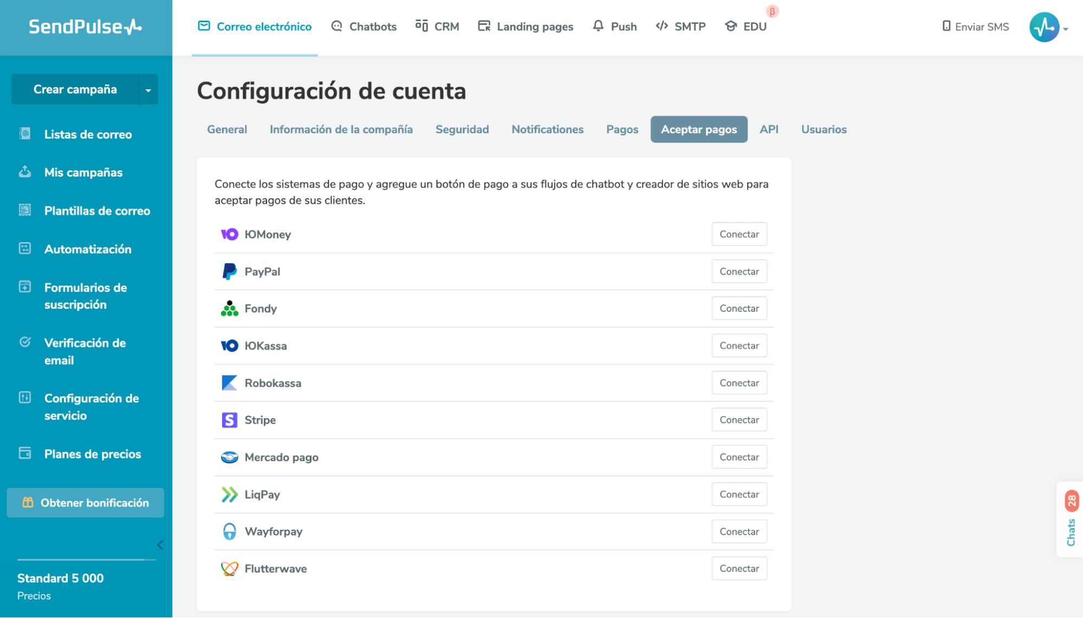Open the Landing pages section
The width and height of the screenshot is (1083, 618).
click(x=526, y=27)
